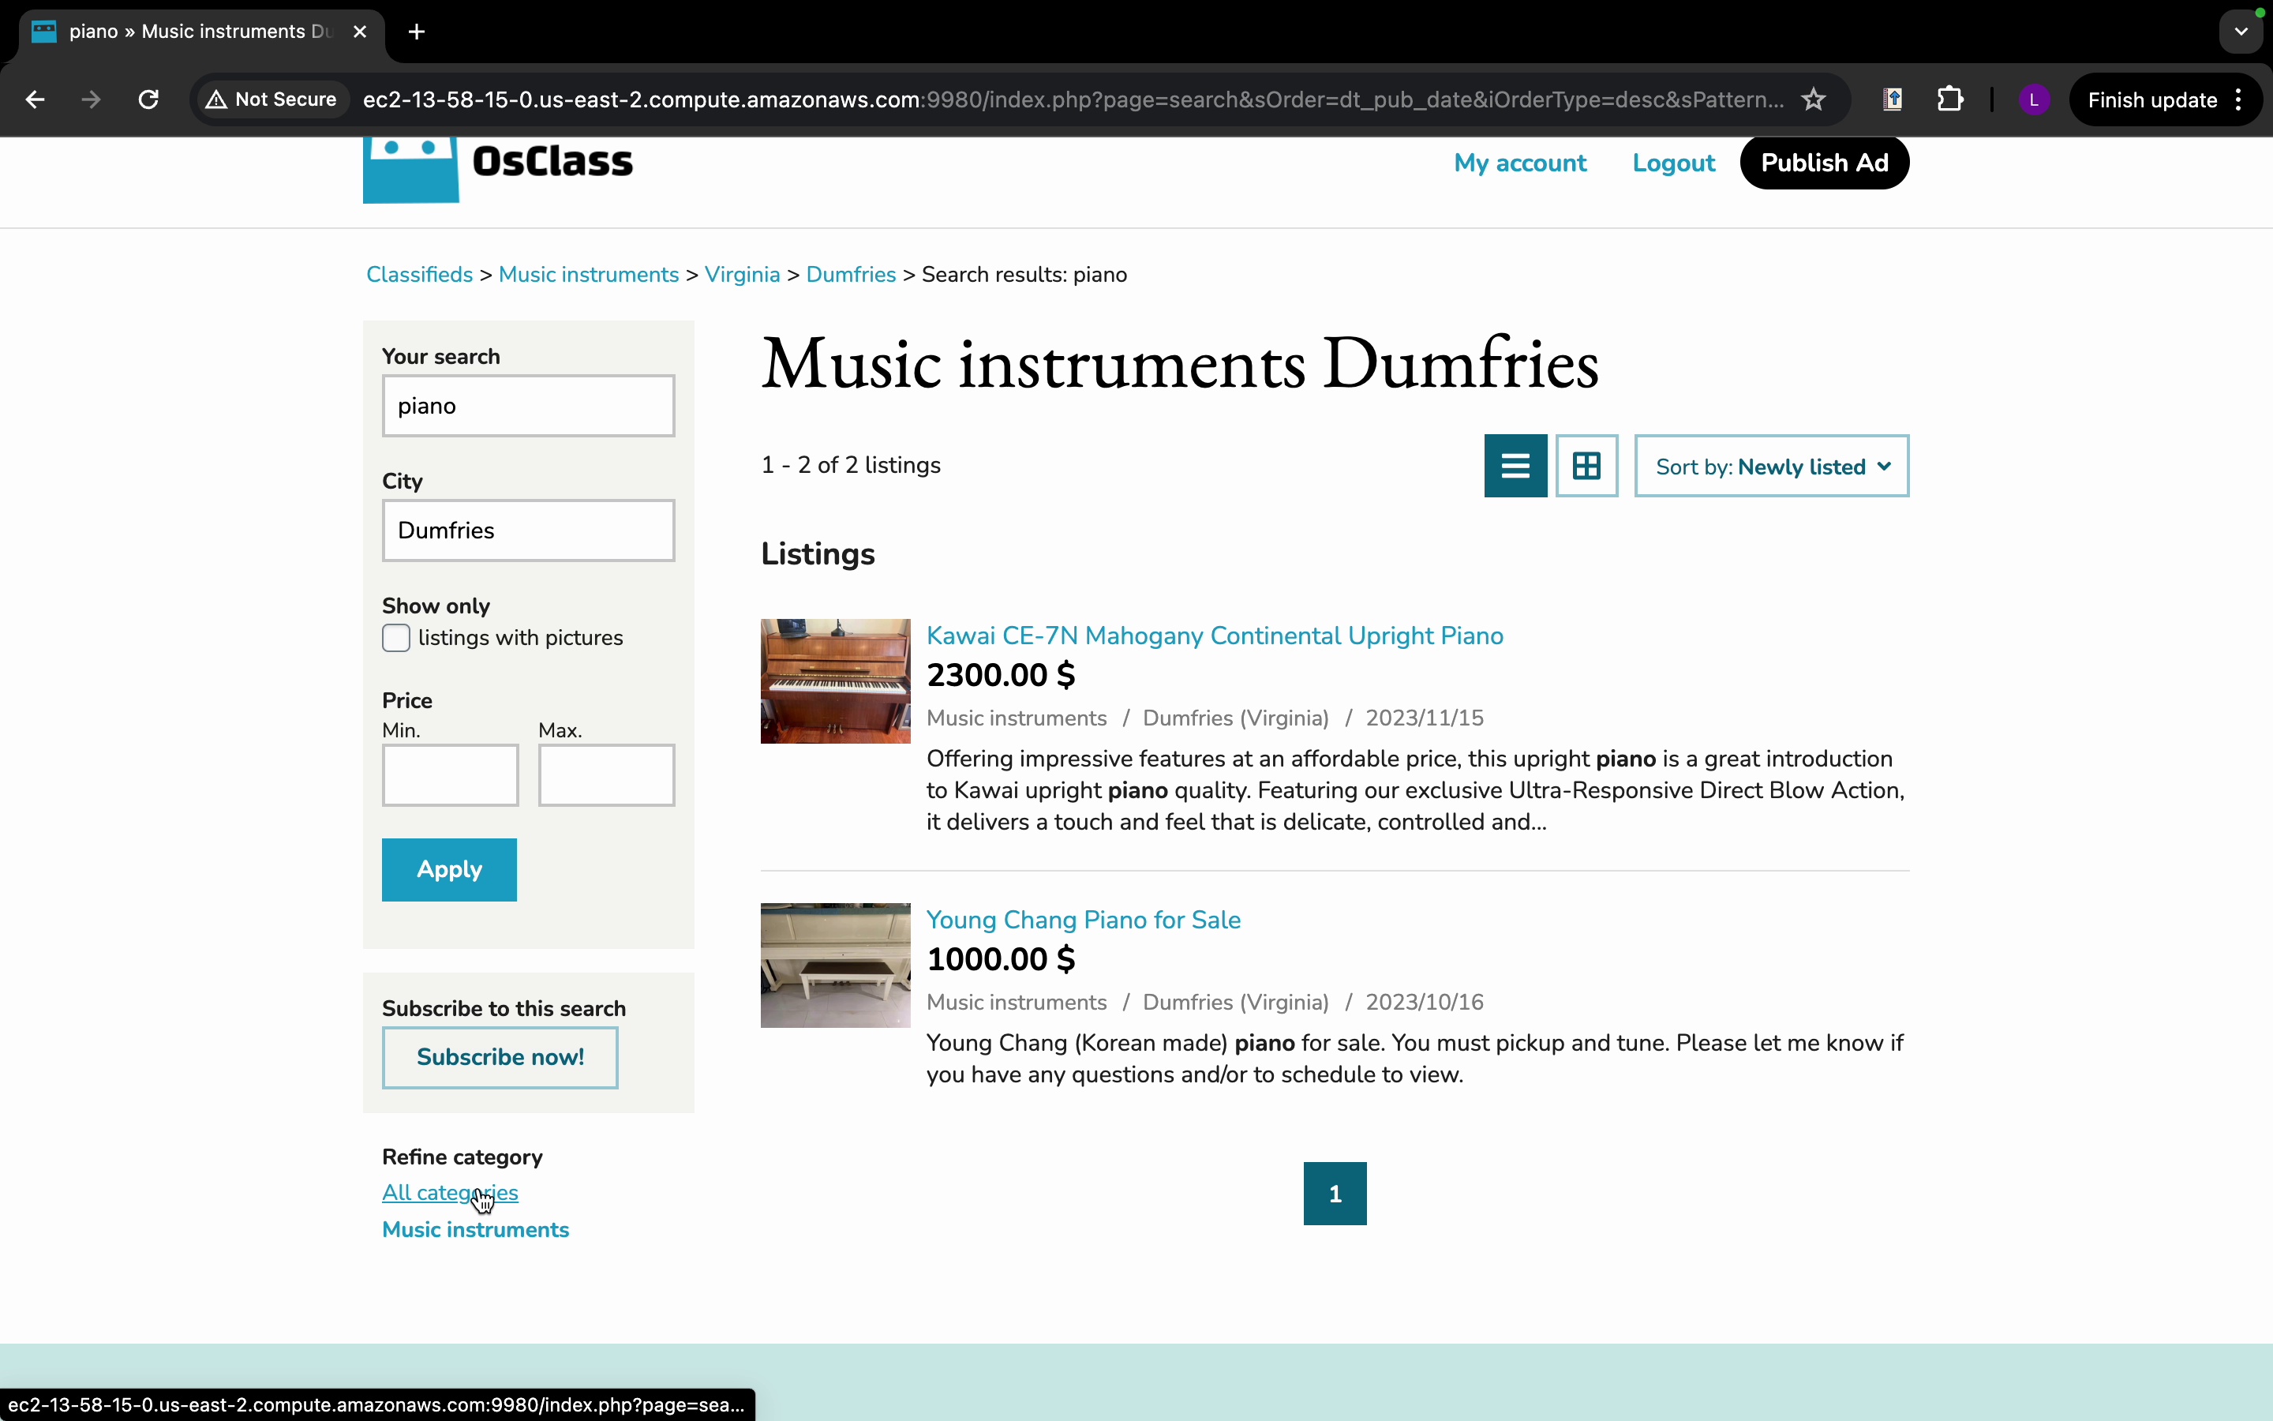The image size is (2273, 1421).
Task: Click the Min. price field
Action: click(450, 775)
